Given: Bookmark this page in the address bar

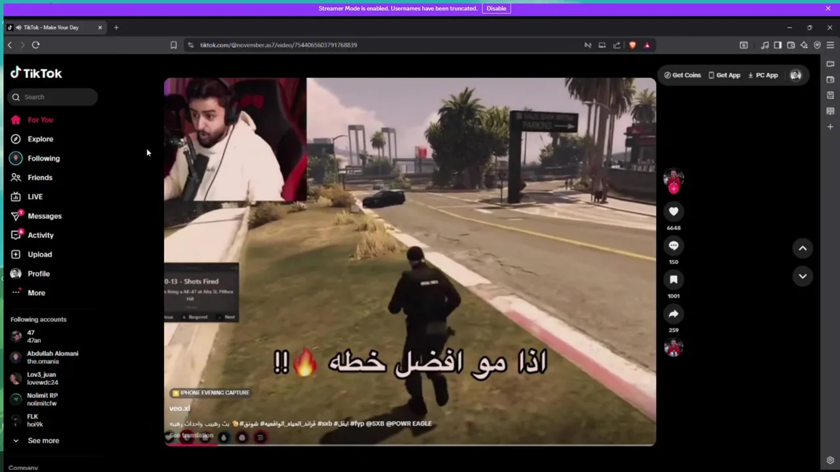Looking at the screenshot, I should coord(173,45).
